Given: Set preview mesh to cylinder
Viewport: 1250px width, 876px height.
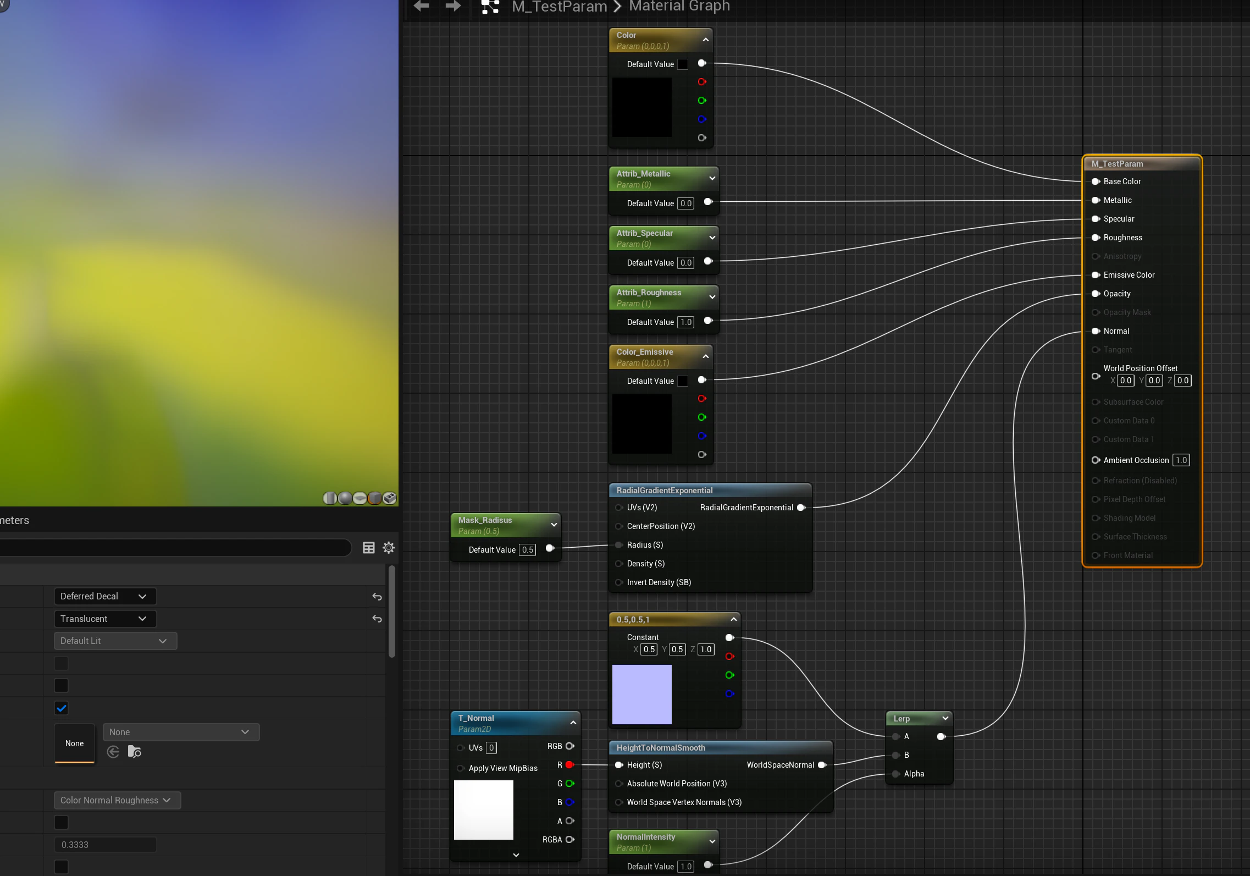Looking at the screenshot, I should pyautogui.click(x=330, y=498).
